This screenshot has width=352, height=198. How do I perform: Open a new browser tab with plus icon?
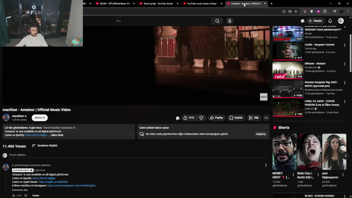[271, 4]
